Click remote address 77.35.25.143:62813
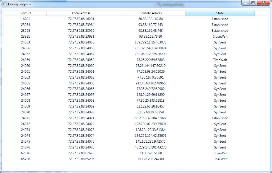272x173 pixels. (x=151, y=101)
